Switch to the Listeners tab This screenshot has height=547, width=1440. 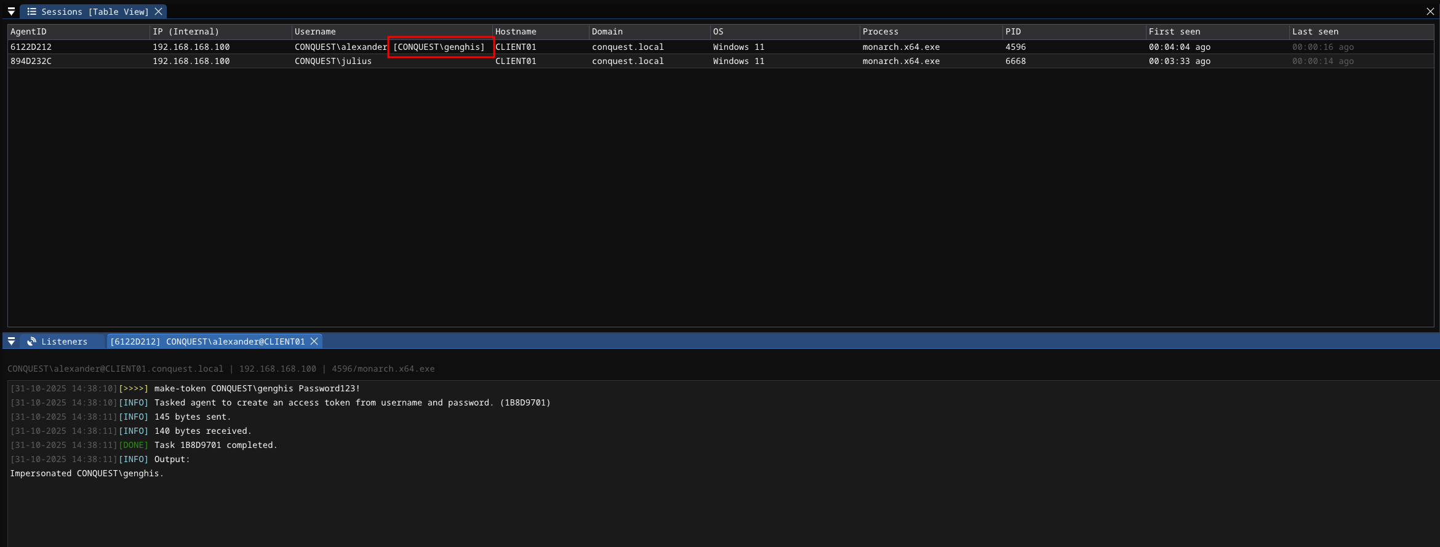(x=64, y=341)
